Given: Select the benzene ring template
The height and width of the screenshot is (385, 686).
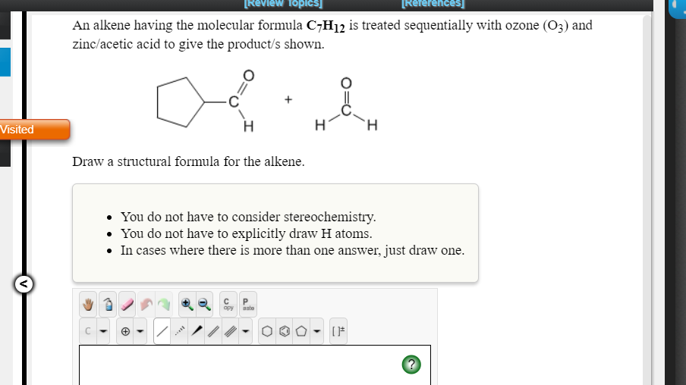Looking at the screenshot, I should 285,331.
